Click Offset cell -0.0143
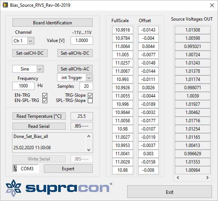The height and width of the screenshot is (201, 218). click(148, 30)
